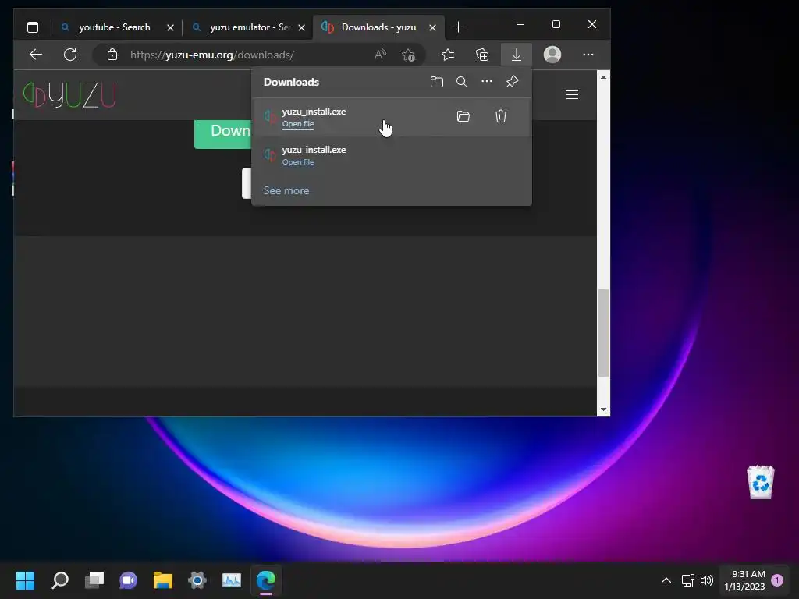
Task: Open taskbar Search
Action: [60, 580]
